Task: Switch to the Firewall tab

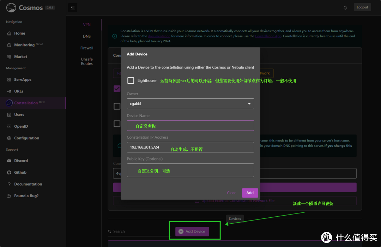Action: (87, 48)
